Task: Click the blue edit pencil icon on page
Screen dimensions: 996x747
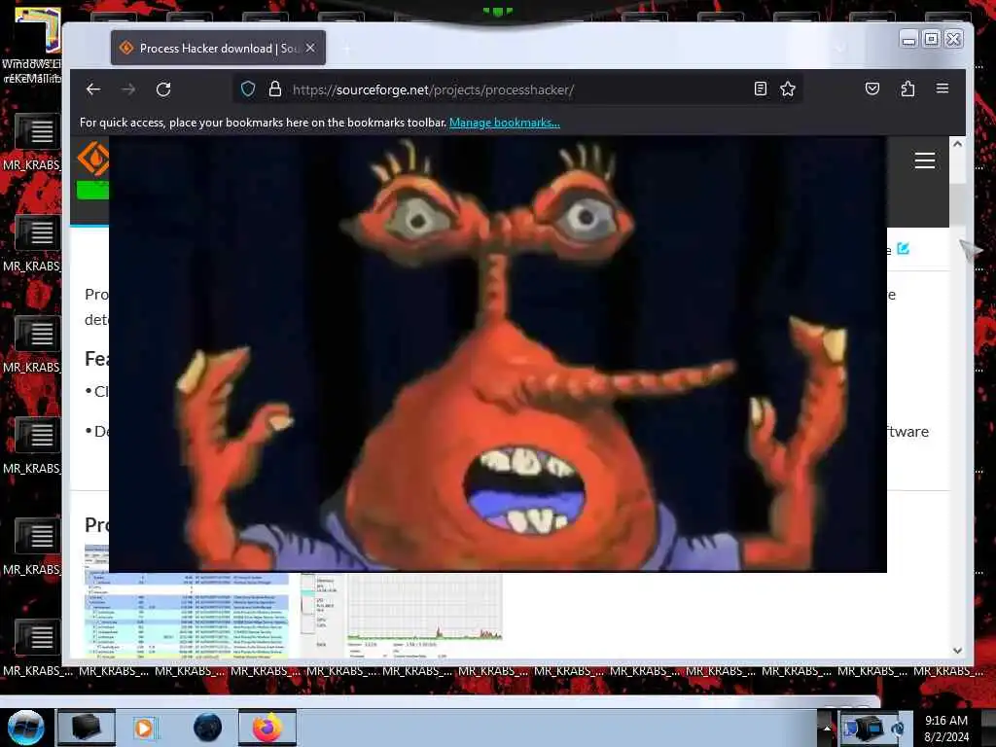Action: coord(903,248)
